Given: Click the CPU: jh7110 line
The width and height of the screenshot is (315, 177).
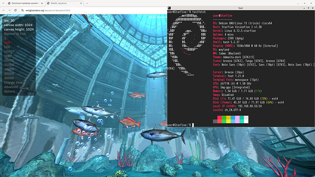Looking at the screenshot, I should point(232,83).
